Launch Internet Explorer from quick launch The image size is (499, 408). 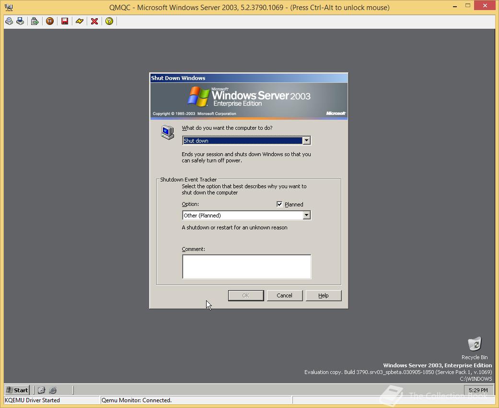click(53, 390)
